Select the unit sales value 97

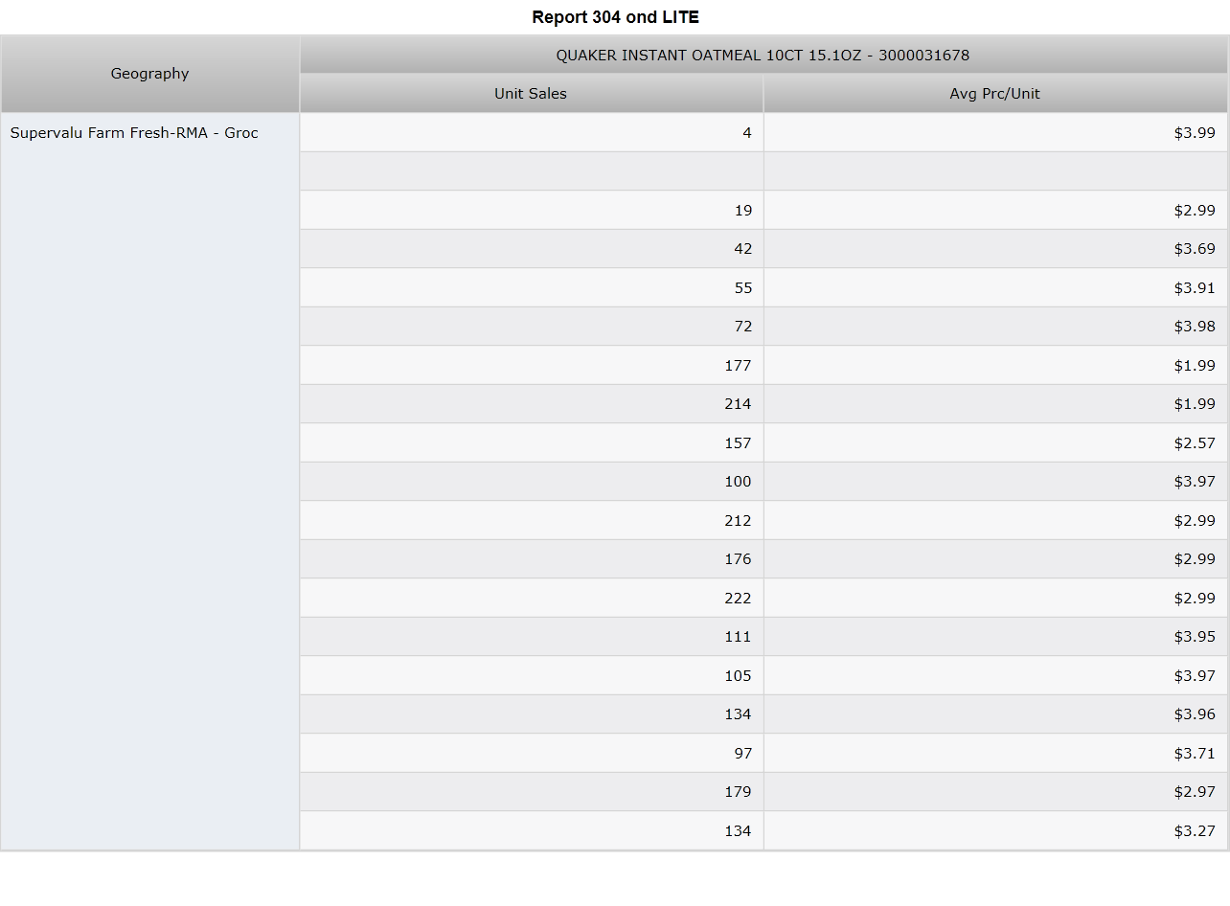click(532, 754)
